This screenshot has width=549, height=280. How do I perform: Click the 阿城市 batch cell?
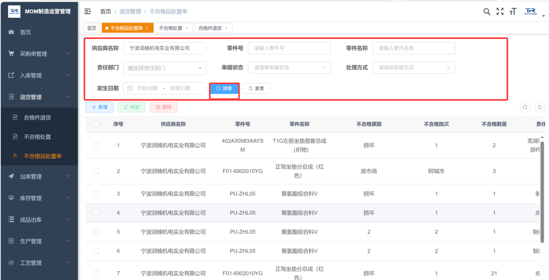(437, 171)
